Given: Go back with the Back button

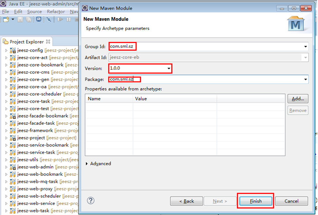Looking at the screenshot, I should point(186,201).
